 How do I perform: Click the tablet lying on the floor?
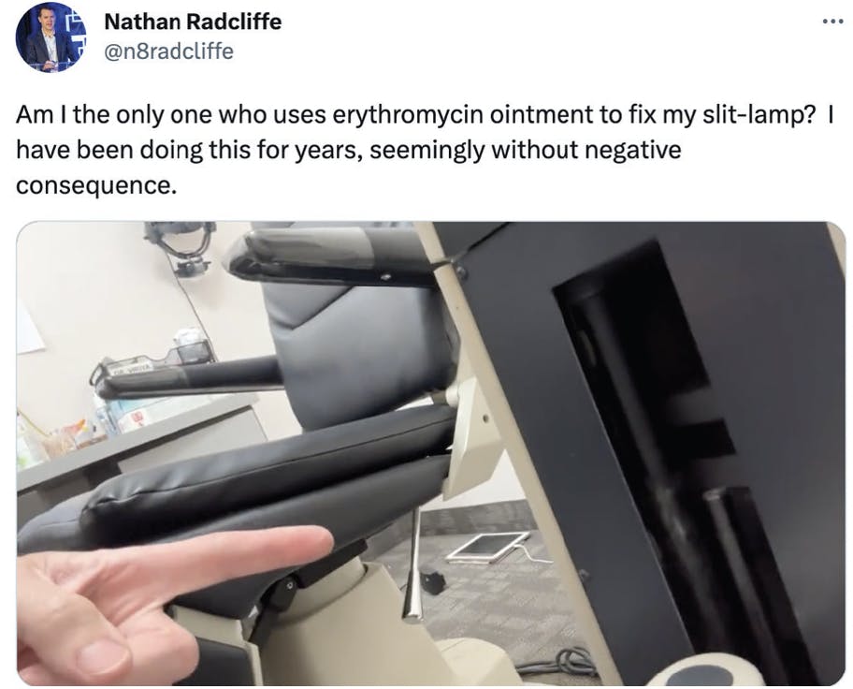pyautogui.click(x=487, y=547)
